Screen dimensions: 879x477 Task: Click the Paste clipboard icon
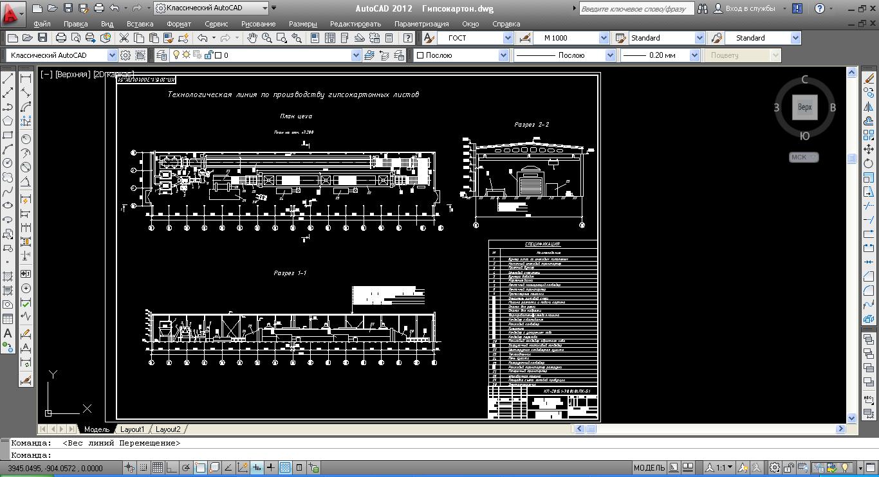click(x=153, y=38)
